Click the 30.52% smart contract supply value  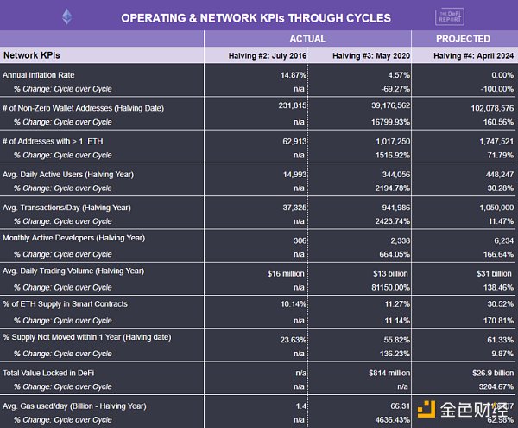click(x=501, y=304)
